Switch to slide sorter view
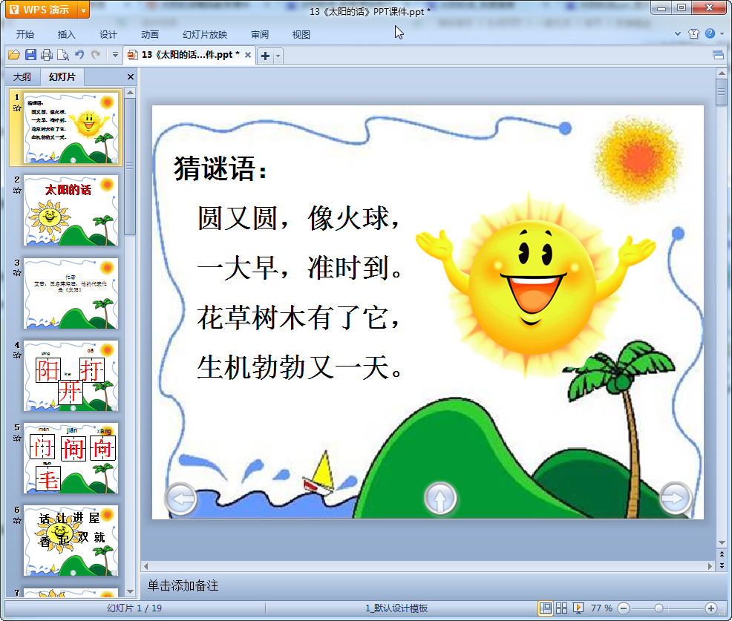The height and width of the screenshot is (621, 732). tap(562, 608)
